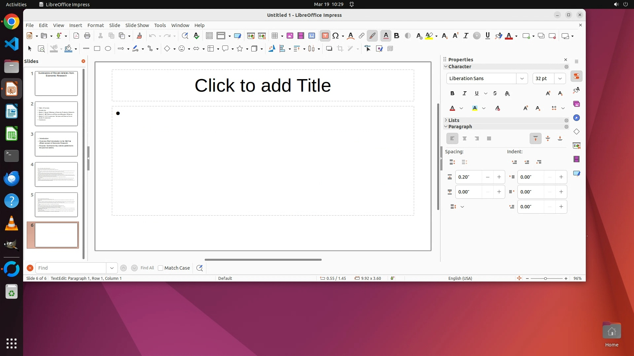Viewport: 634px width, 356px height.
Task: Open the font name dropdown
Action: pyautogui.click(x=522, y=78)
